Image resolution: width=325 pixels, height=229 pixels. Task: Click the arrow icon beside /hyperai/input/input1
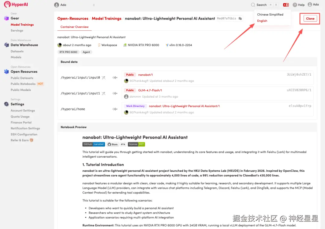click(115, 93)
